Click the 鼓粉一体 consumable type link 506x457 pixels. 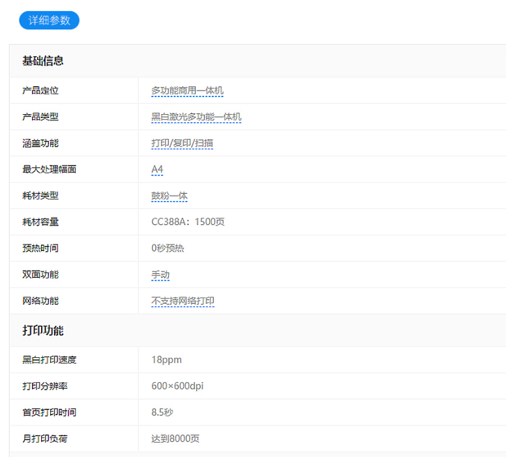(170, 196)
